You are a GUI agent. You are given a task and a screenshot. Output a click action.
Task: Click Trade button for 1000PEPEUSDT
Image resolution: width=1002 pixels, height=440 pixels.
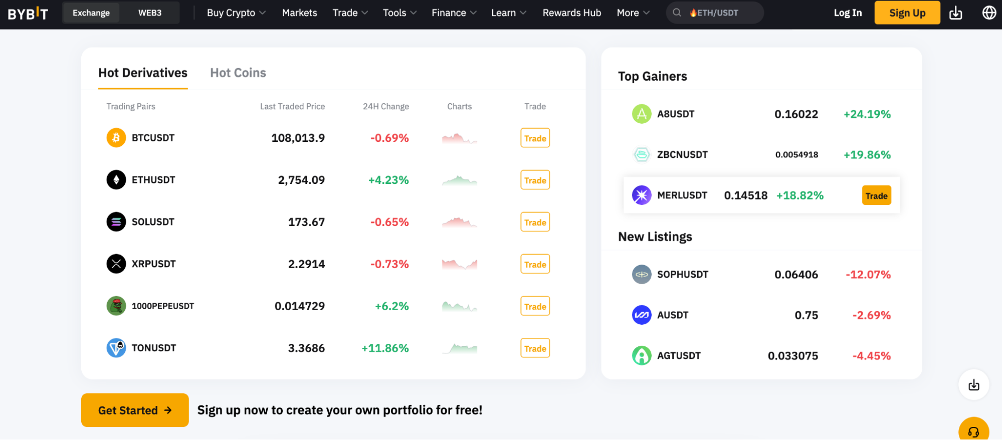(x=535, y=307)
